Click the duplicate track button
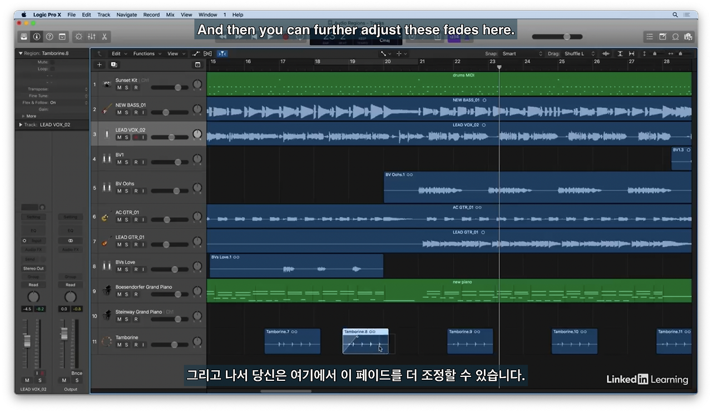 pos(113,64)
